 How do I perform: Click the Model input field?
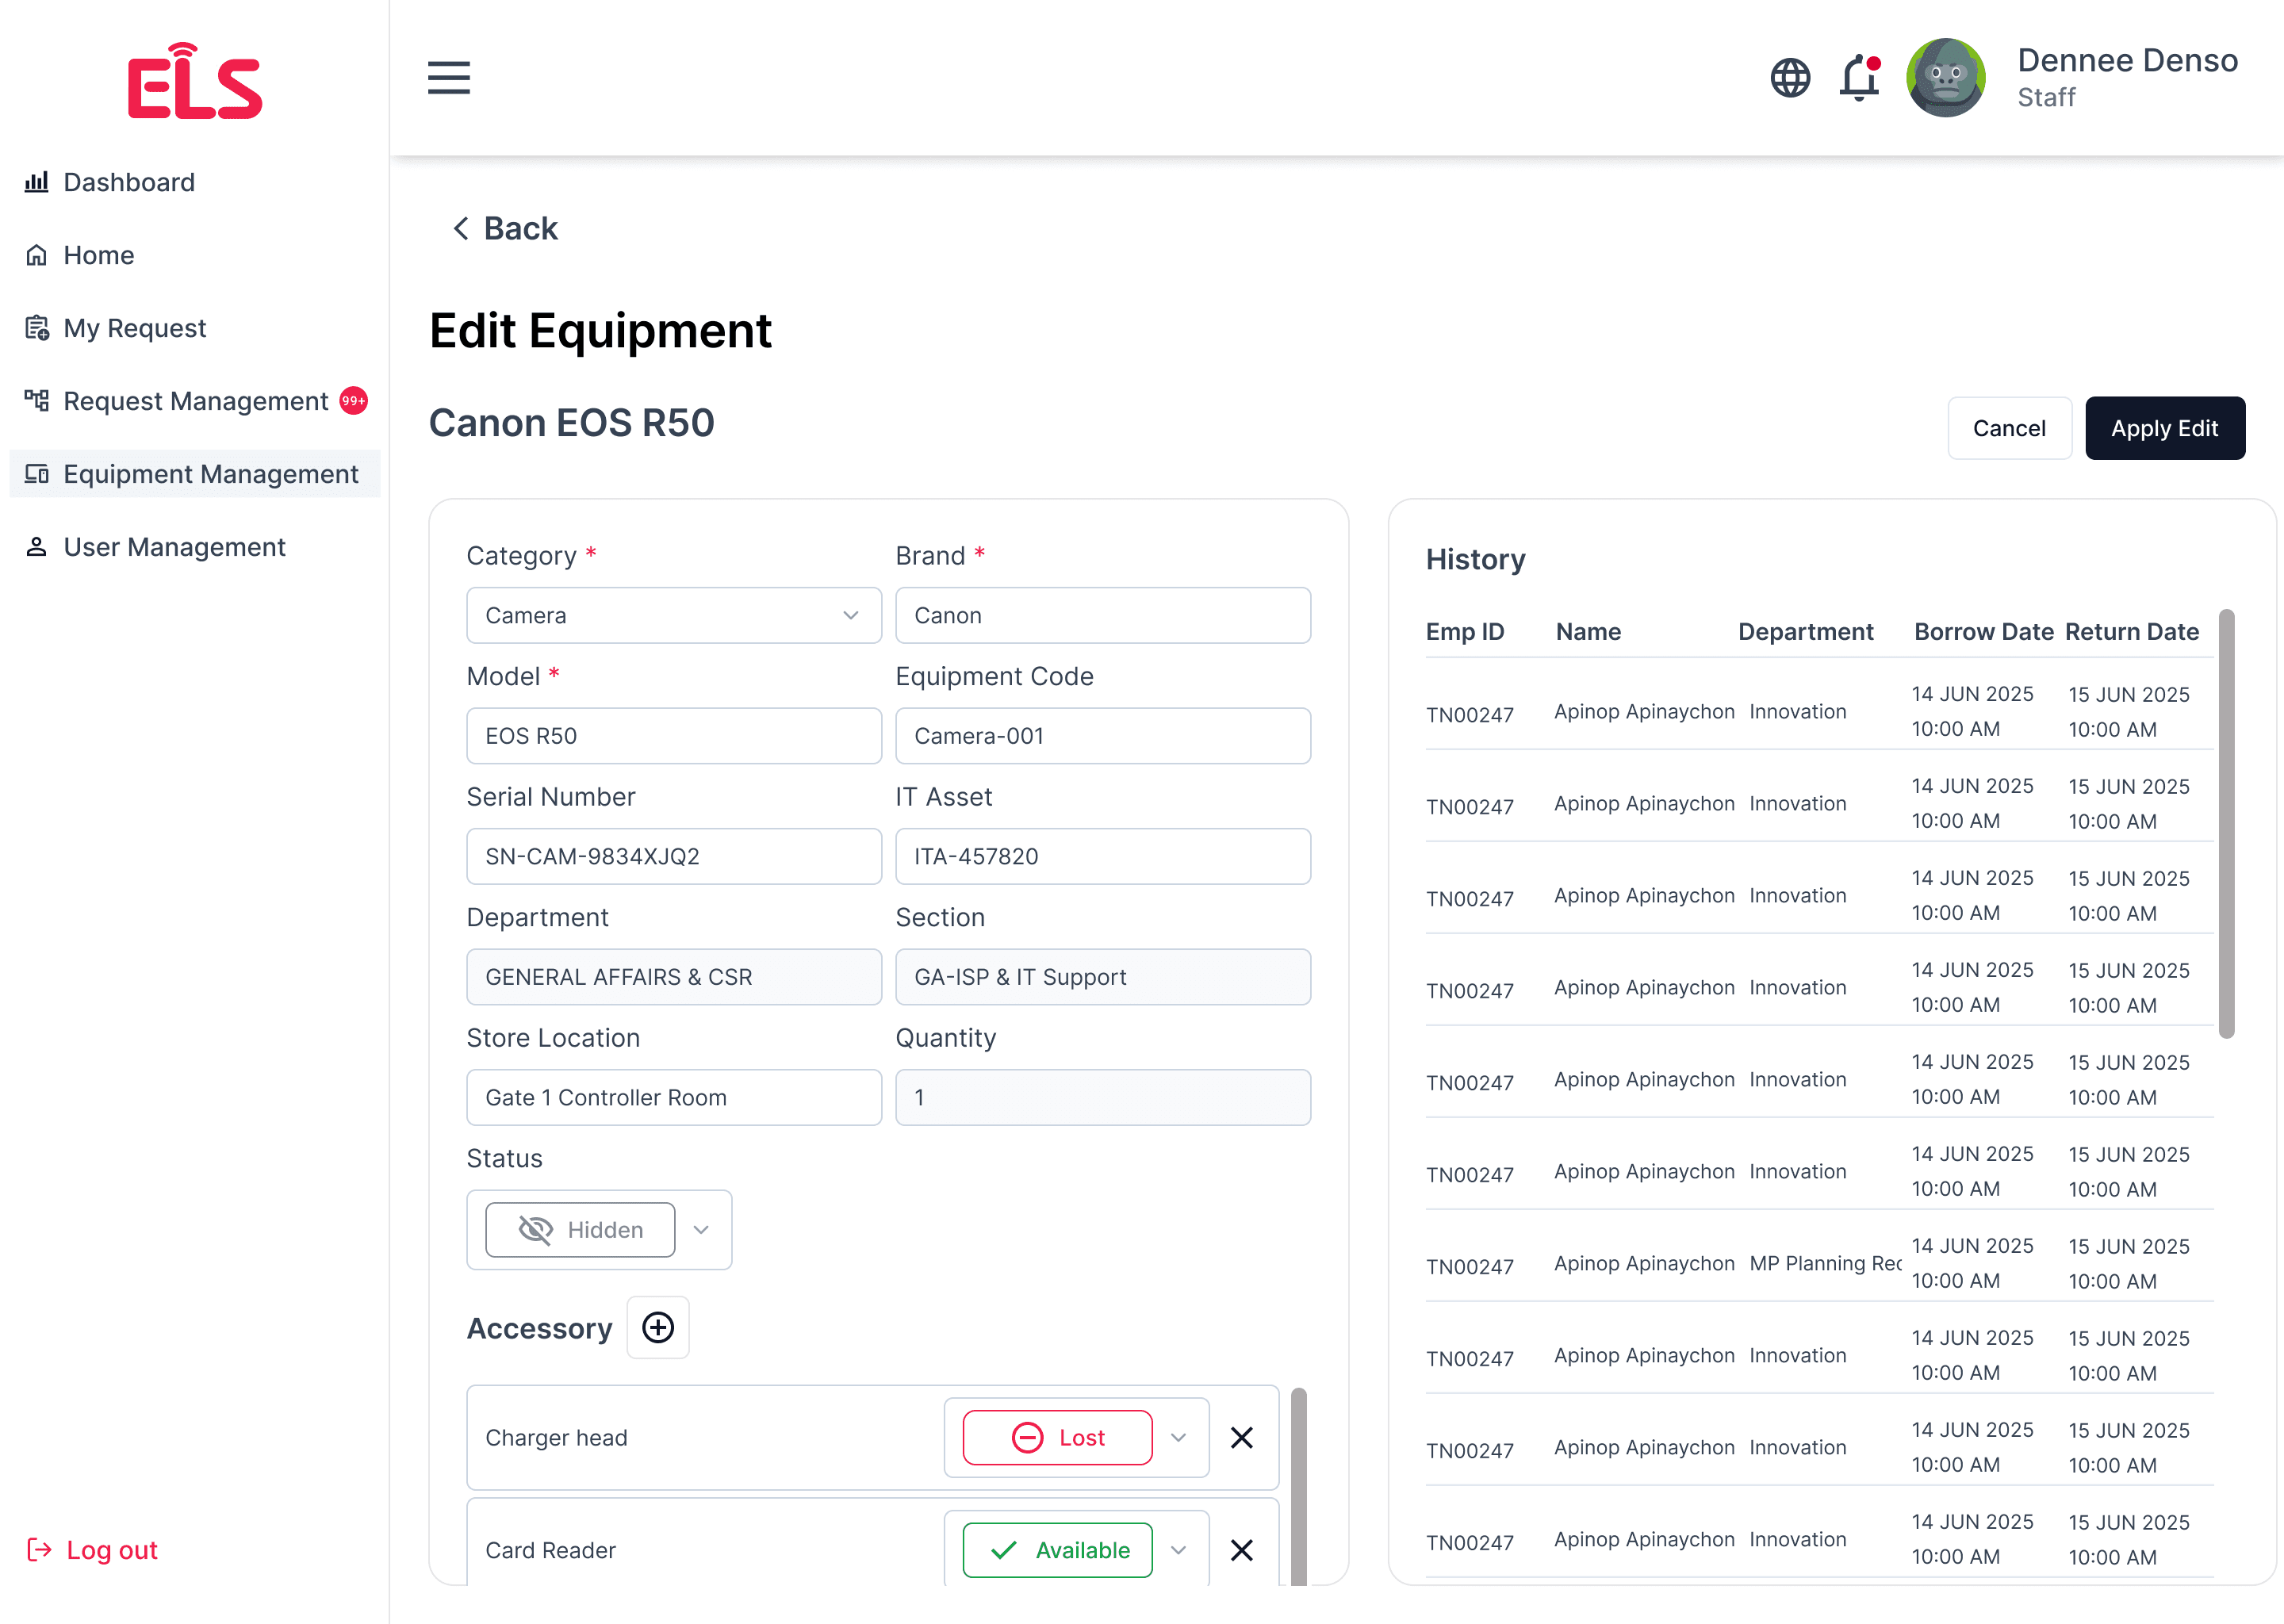click(x=674, y=736)
